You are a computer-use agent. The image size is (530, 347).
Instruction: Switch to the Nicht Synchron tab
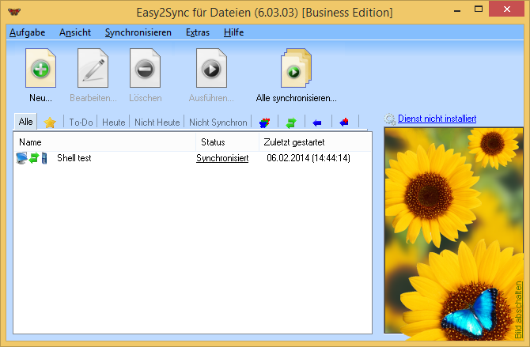click(x=218, y=123)
